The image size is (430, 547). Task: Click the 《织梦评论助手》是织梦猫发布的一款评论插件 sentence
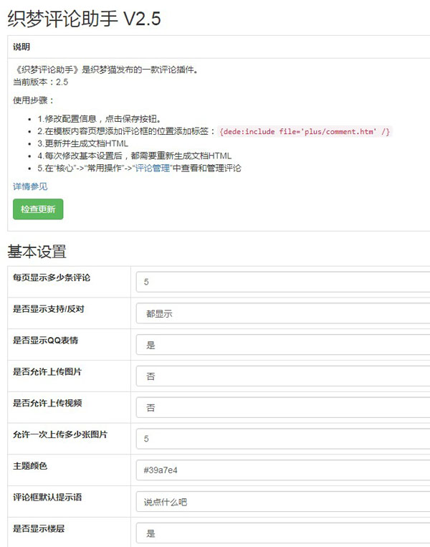[x=106, y=70]
